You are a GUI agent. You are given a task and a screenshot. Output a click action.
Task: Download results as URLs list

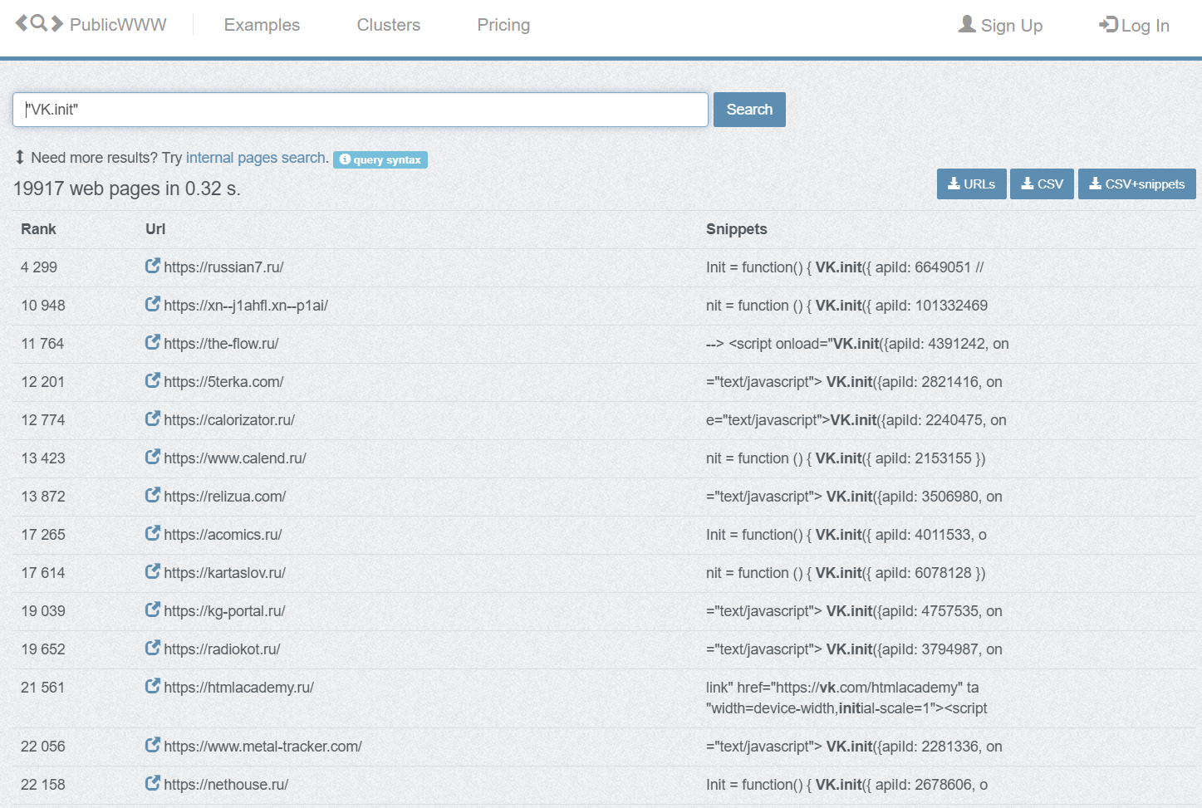coord(971,184)
